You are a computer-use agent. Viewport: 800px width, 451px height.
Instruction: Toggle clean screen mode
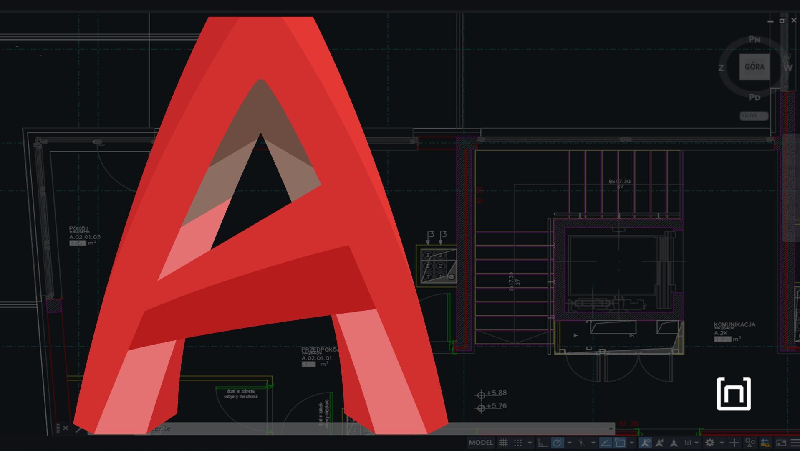pos(781,443)
